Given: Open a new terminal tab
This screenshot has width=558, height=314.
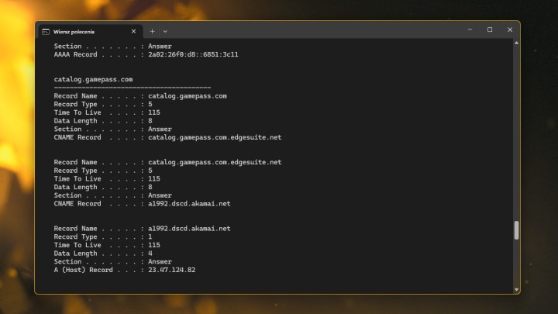Looking at the screenshot, I should coord(153,31).
